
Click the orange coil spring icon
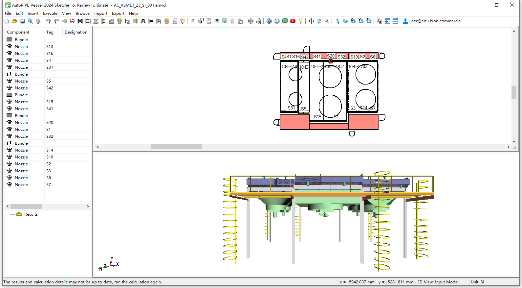tap(167, 21)
